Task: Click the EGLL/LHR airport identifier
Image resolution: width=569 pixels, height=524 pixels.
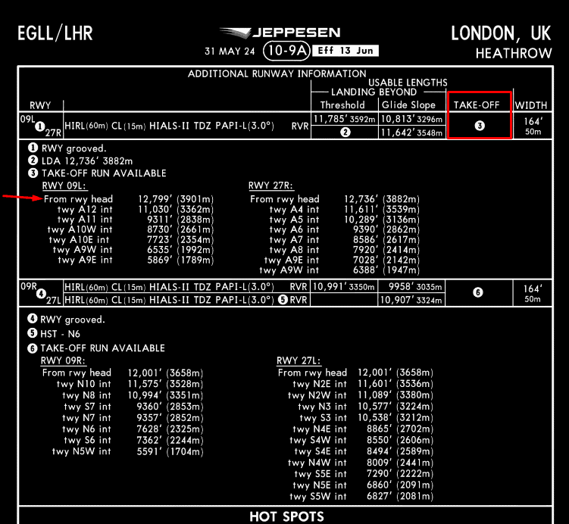Action: (x=55, y=34)
